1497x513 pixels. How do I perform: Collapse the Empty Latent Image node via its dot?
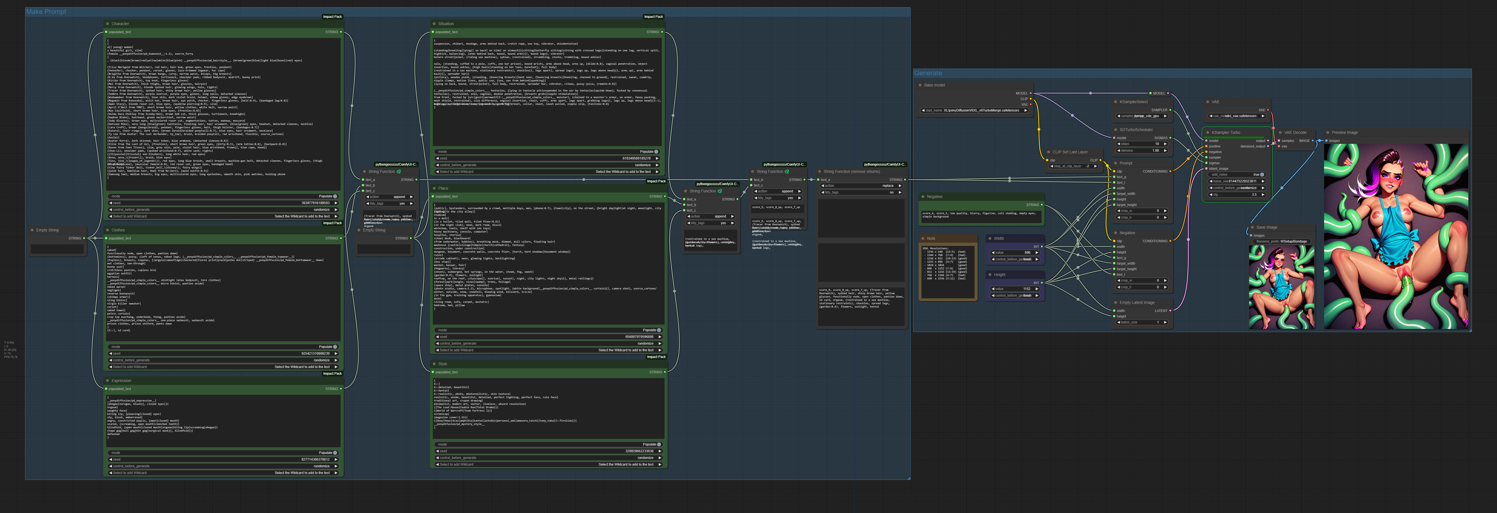1115,302
